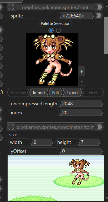Edit the width value 6
Viewport: 108px width, 202px height.
[42, 142]
